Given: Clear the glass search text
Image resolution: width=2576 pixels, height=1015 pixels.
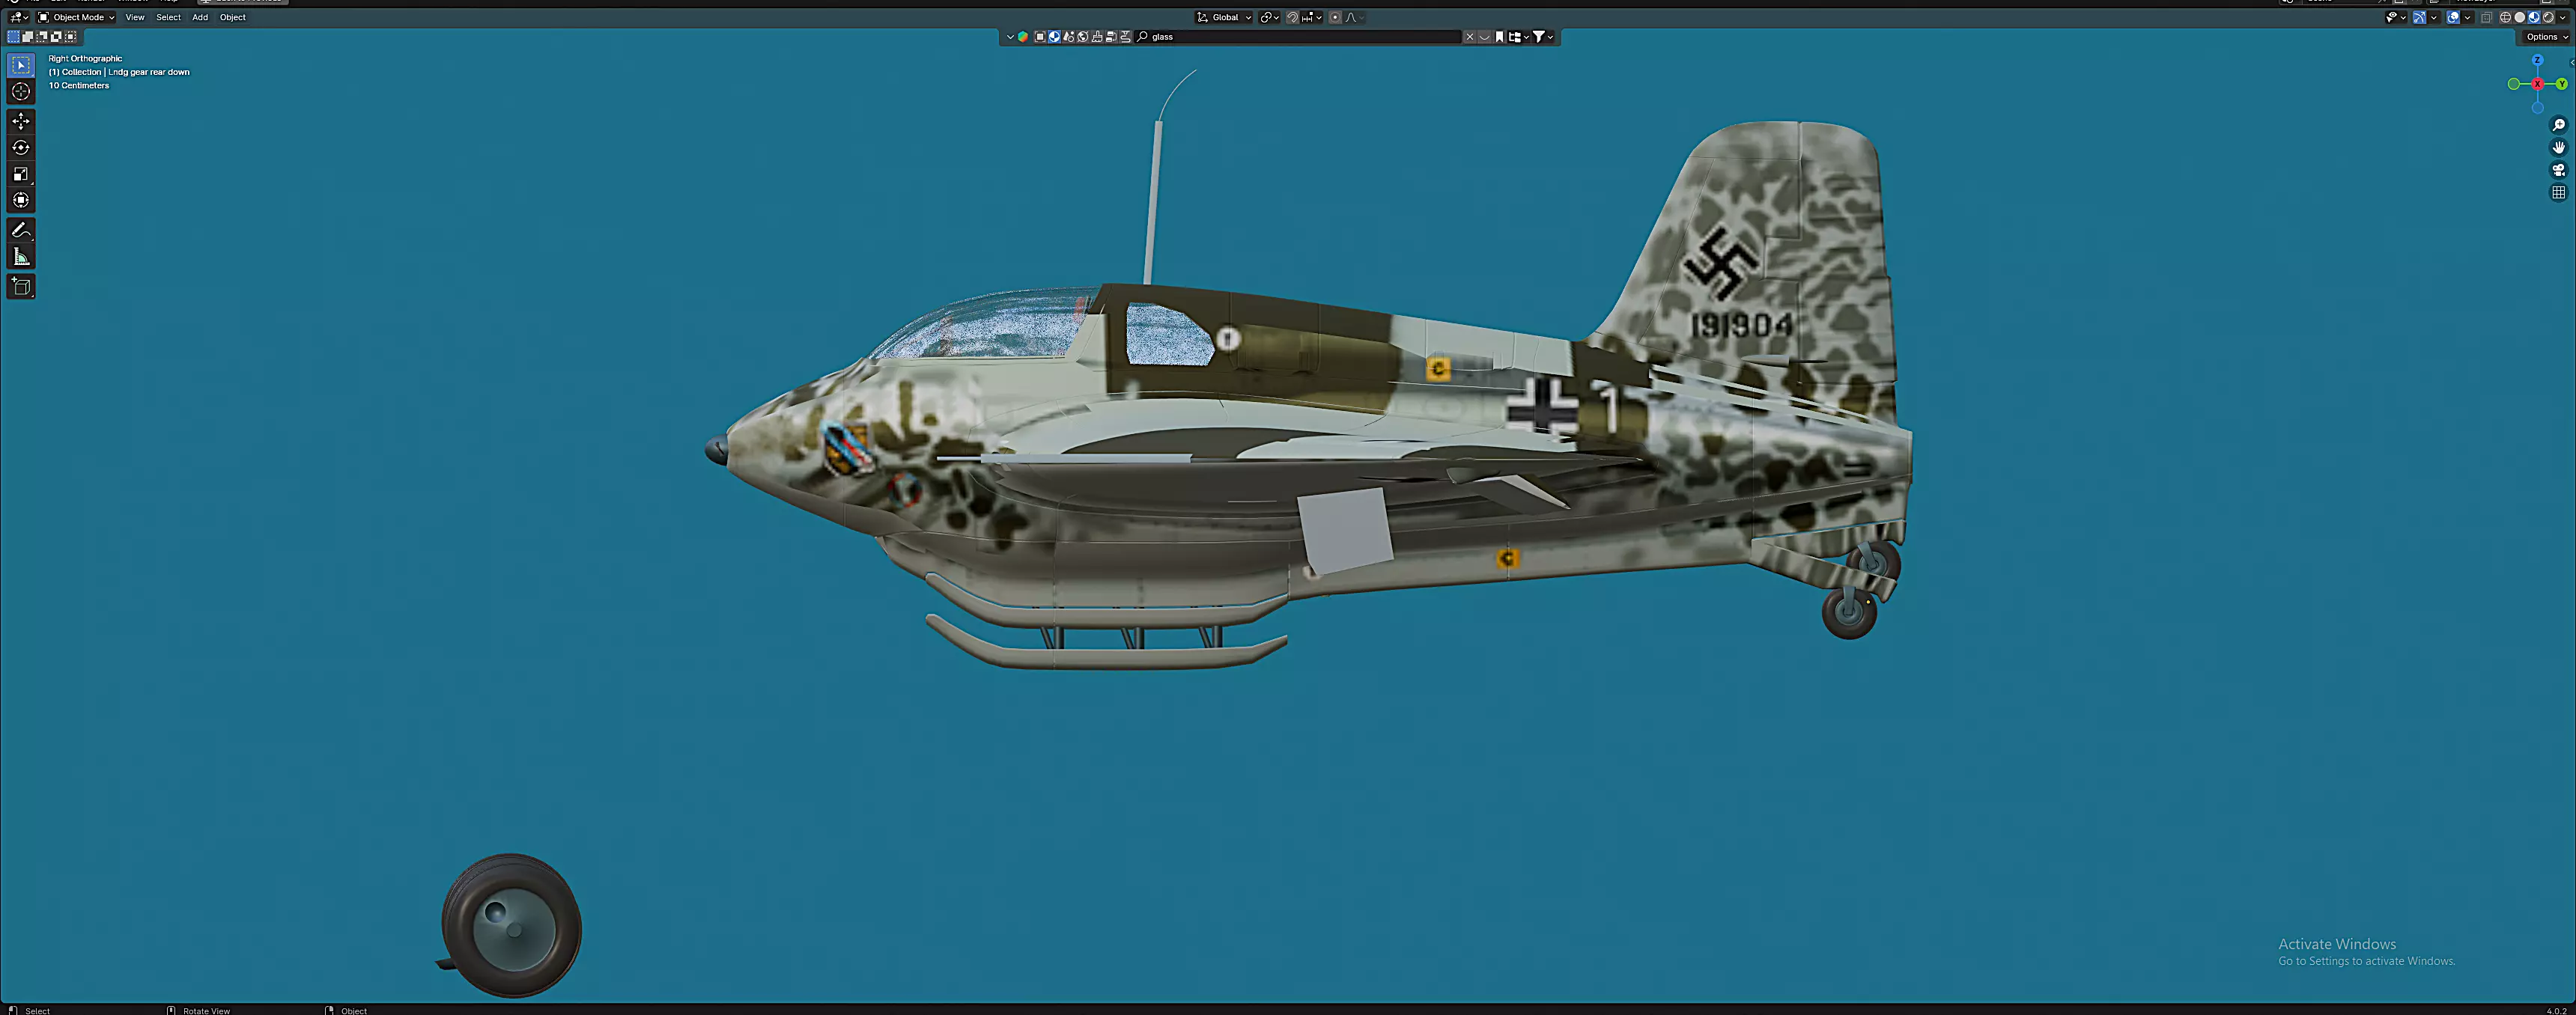Looking at the screenshot, I should point(1470,37).
